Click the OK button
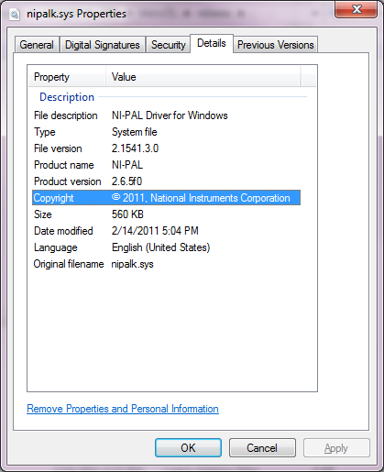Screen dimensions: 384x472 click(x=188, y=448)
